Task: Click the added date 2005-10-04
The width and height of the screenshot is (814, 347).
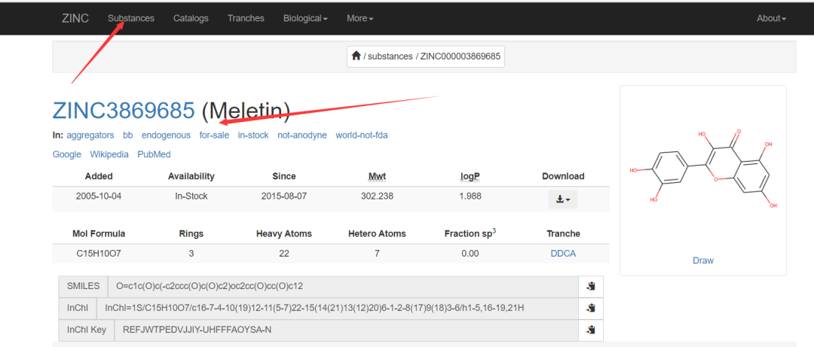Action: 99,196
